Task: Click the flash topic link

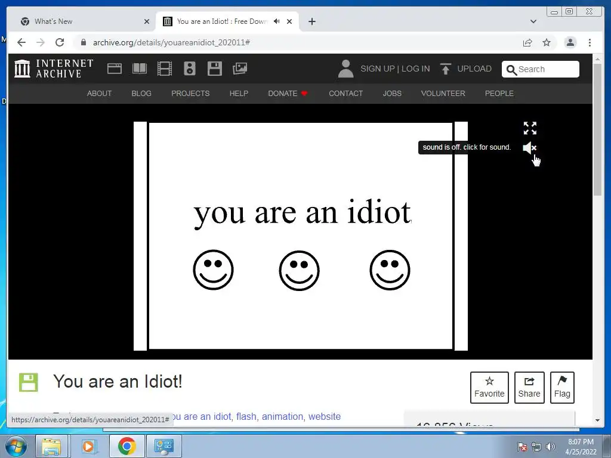Action: point(246,417)
